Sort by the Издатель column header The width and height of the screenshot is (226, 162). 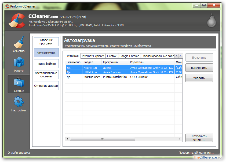click(151, 62)
